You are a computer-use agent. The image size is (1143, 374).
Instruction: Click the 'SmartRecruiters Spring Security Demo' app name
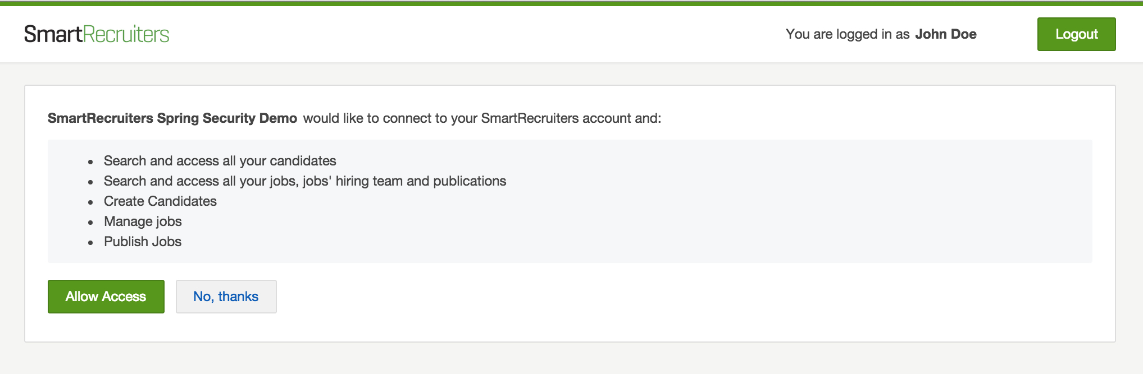tap(172, 118)
